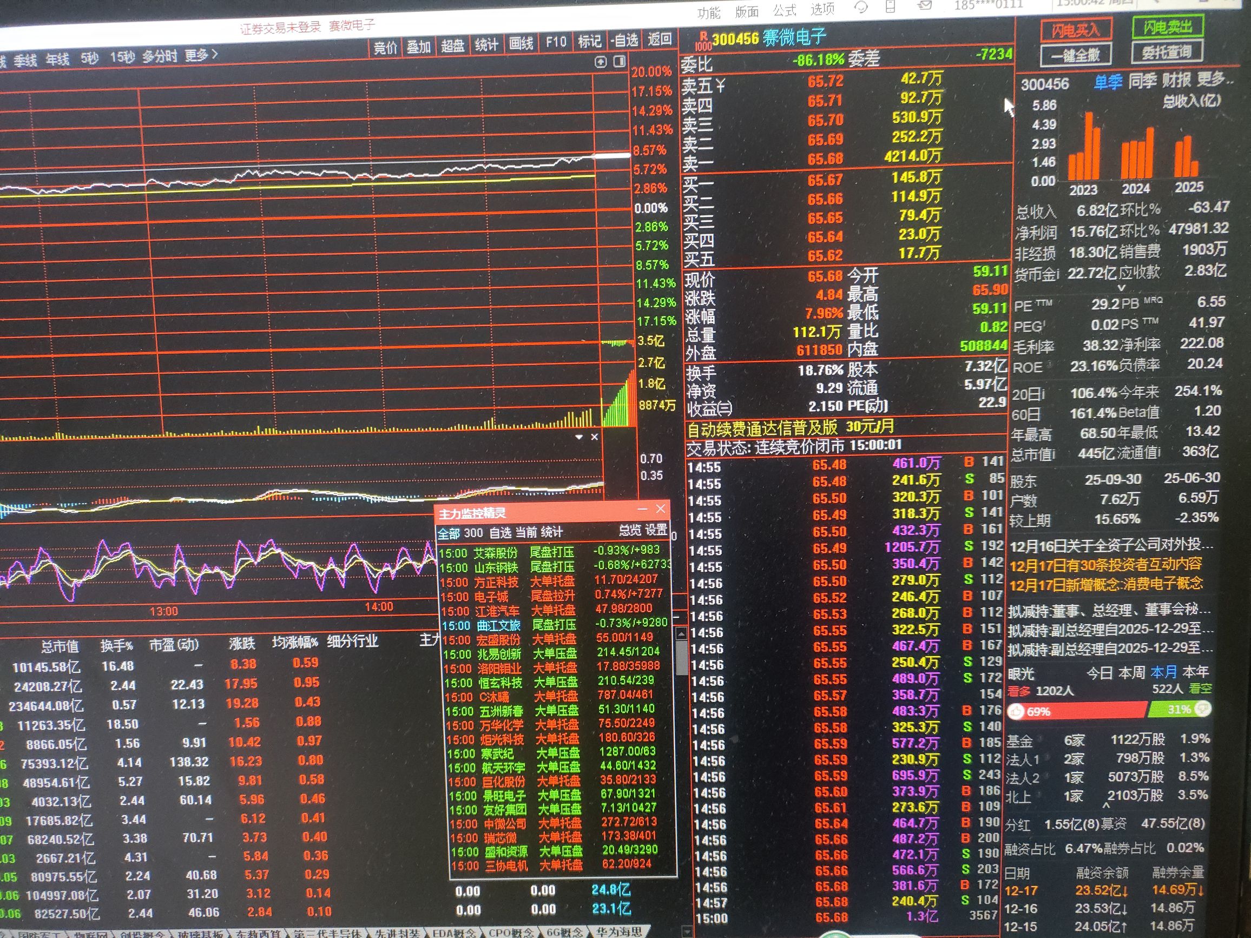Click the headset customer service icon

pyautogui.click(x=861, y=8)
